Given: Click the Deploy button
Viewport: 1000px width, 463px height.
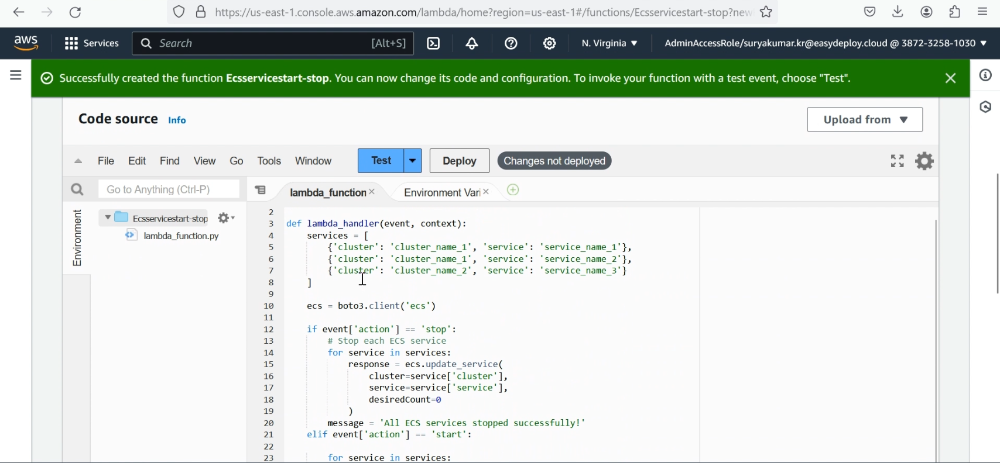Looking at the screenshot, I should pos(460,161).
